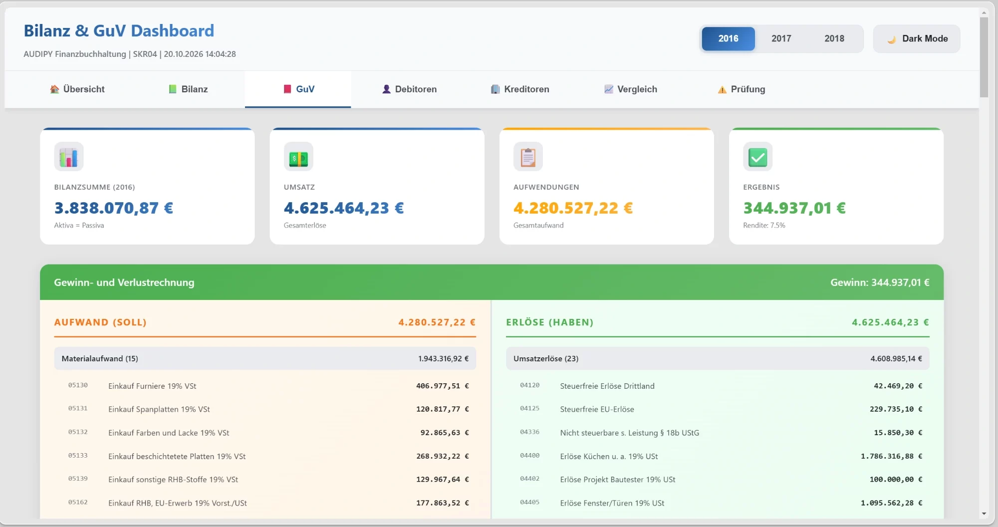The width and height of the screenshot is (998, 527).
Task: Click the page vertical scrollbar thumb
Action: (x=984, y=57)
